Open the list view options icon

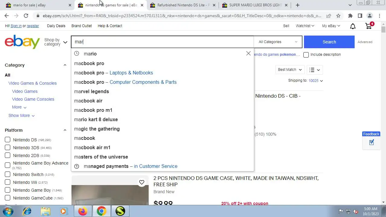click(x=315, y=70)
